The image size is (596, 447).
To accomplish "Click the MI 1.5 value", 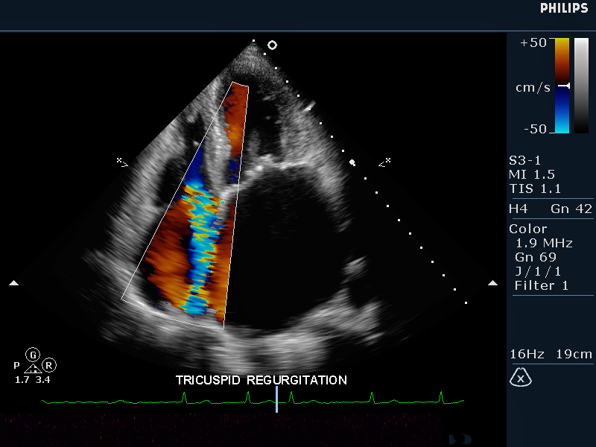I will (x=532, y=174).
